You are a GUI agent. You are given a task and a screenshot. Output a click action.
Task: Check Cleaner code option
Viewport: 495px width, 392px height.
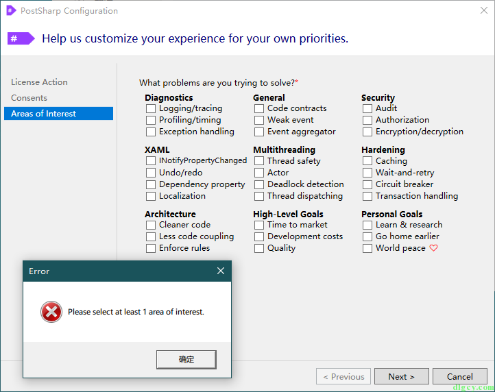point(151,225)
